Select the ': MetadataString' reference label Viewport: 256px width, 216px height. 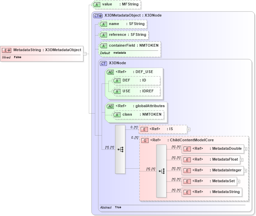(x=225, y=192)
